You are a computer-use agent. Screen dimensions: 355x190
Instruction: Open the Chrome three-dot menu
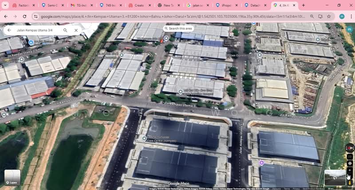(350, 16)
